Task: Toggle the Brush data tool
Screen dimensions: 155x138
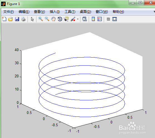Action: (73, 19)
